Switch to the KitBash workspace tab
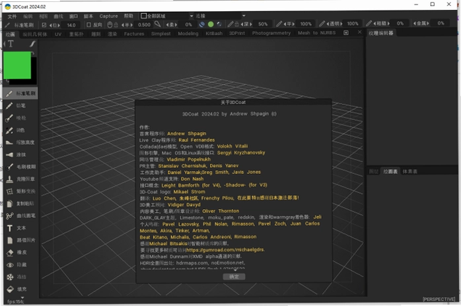Image resolution: width=461 pixels, height=306 pixels. click(214, 33)
